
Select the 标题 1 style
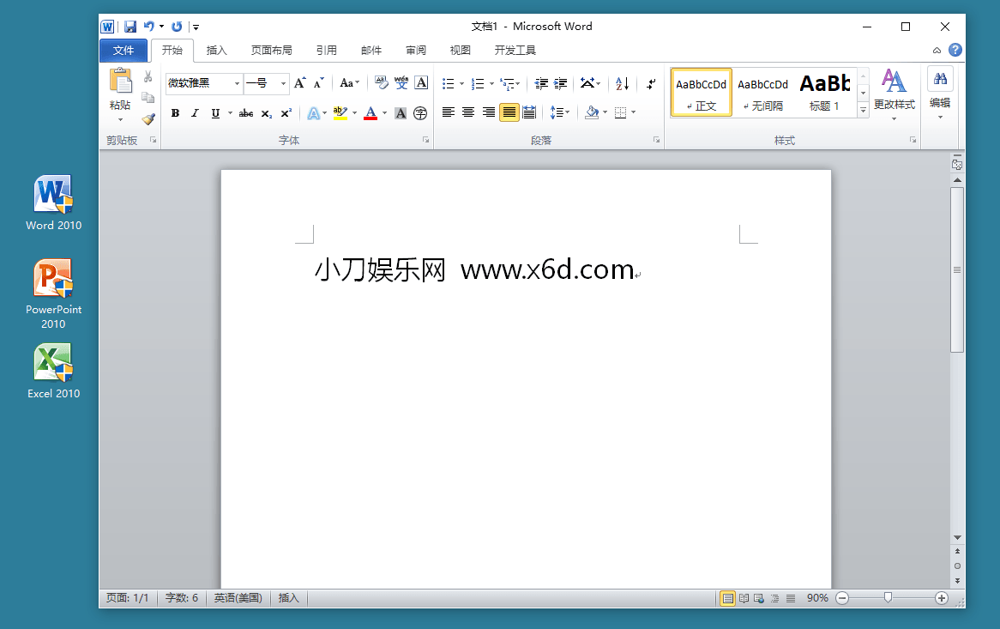(x=824, y=93)
